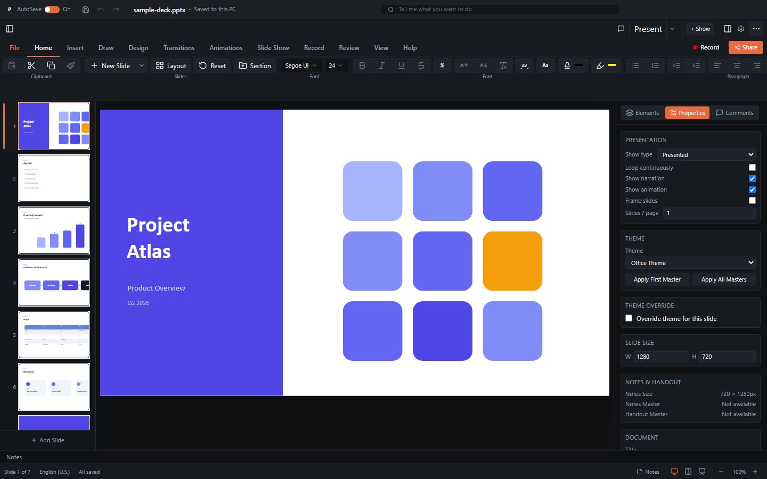The width and height of the screenshot is (767, 479).
Task: Expand the Present options chevron
Action: (672, 29)
